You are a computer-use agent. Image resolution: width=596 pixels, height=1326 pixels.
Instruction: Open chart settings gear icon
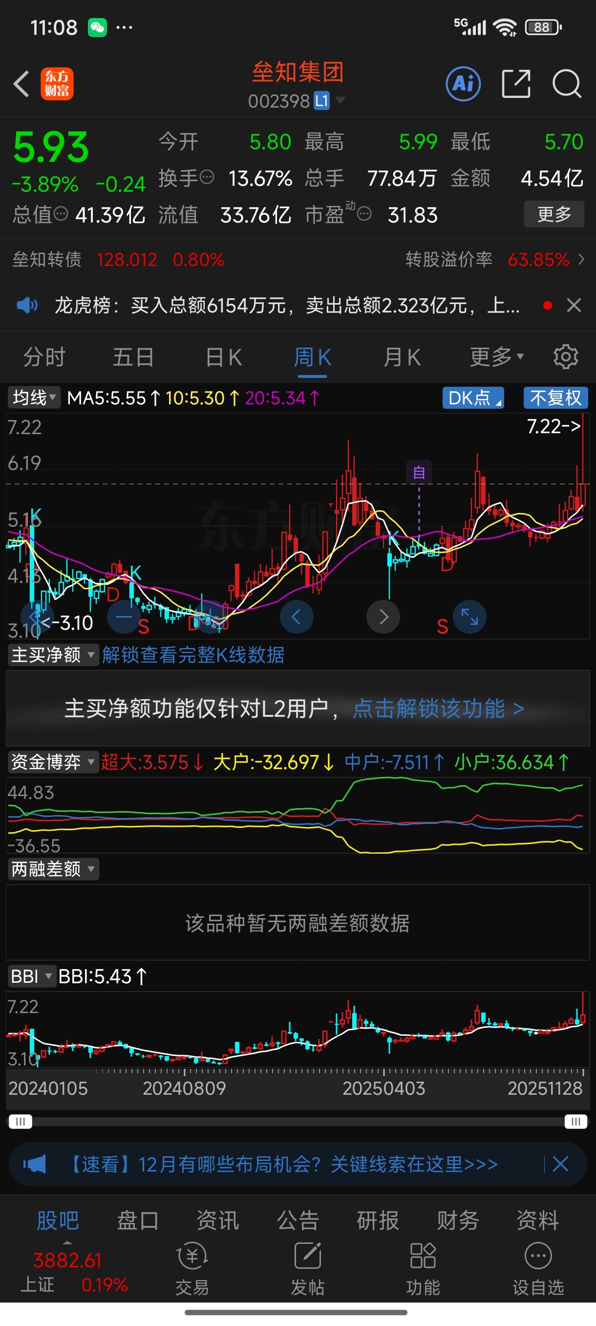(566, 357)
